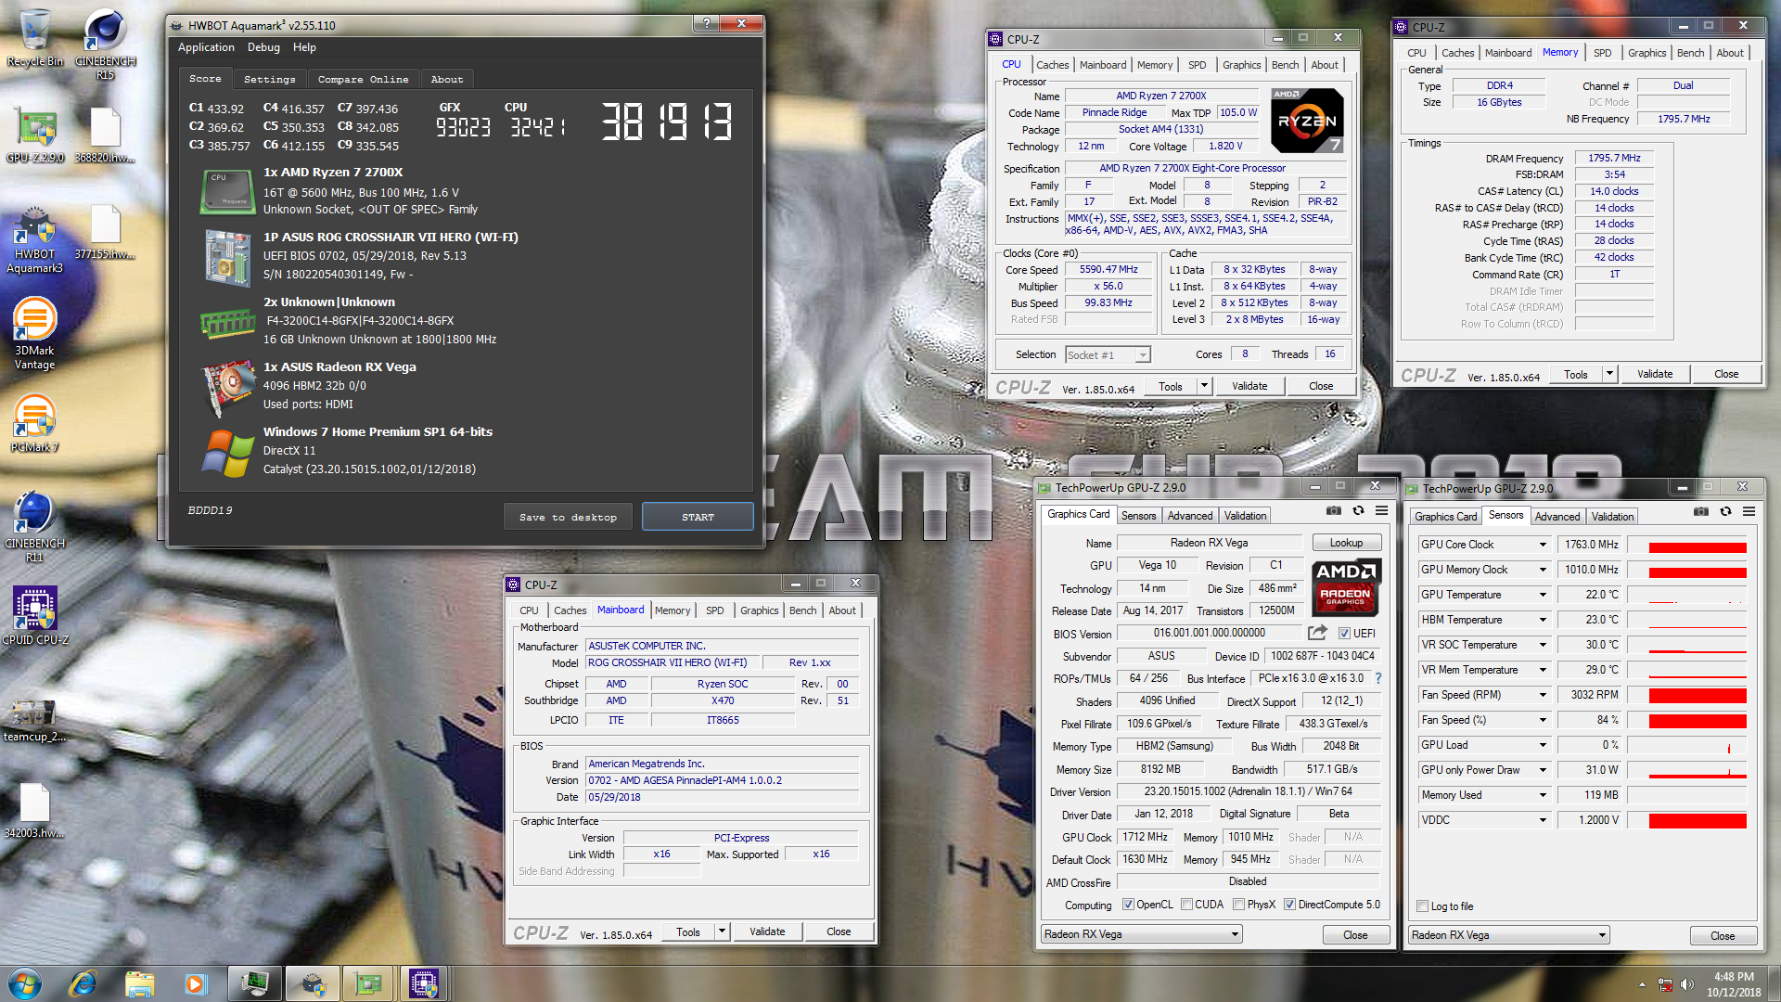Click the camera icon in the GPU-Z Sensors window

coord(1701,511)
